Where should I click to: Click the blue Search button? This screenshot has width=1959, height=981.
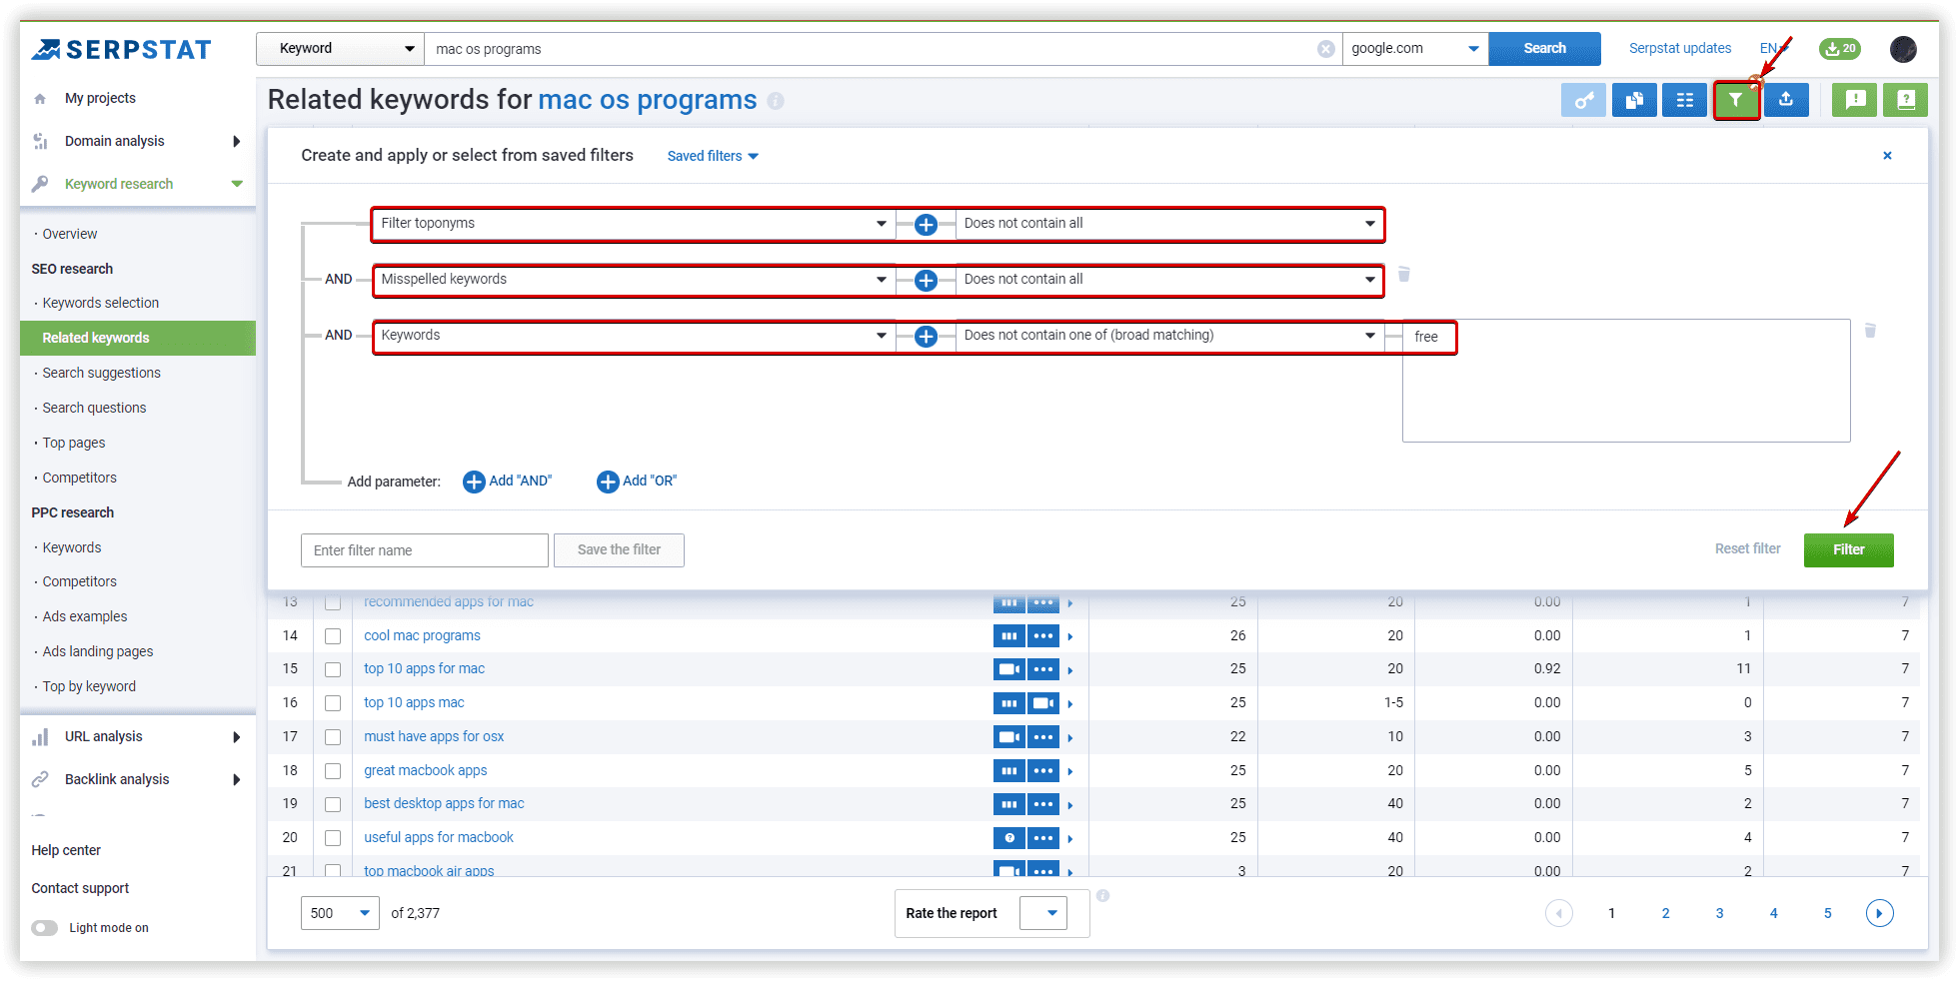tap(1544, 49)
